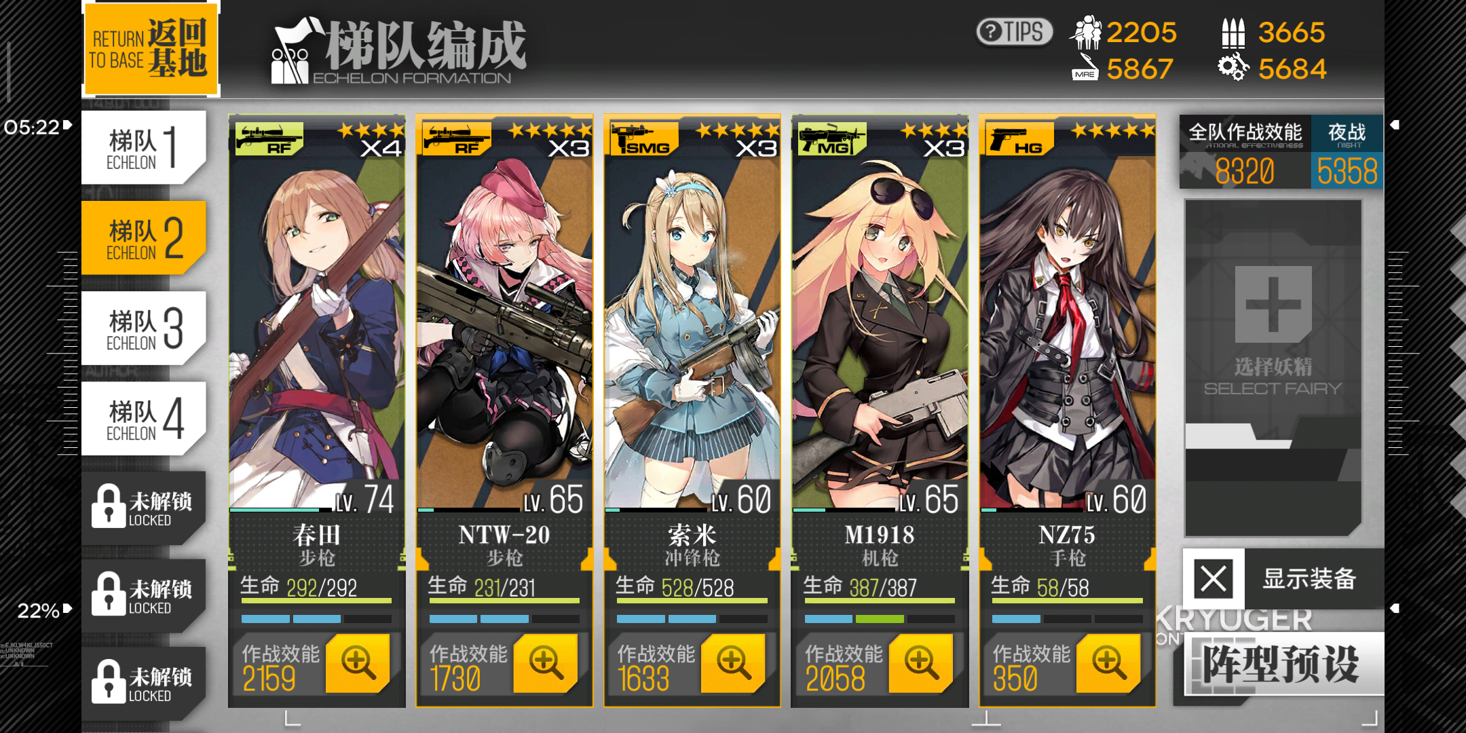
Task: Click the ammunition resource icon
Action: 1233,33
